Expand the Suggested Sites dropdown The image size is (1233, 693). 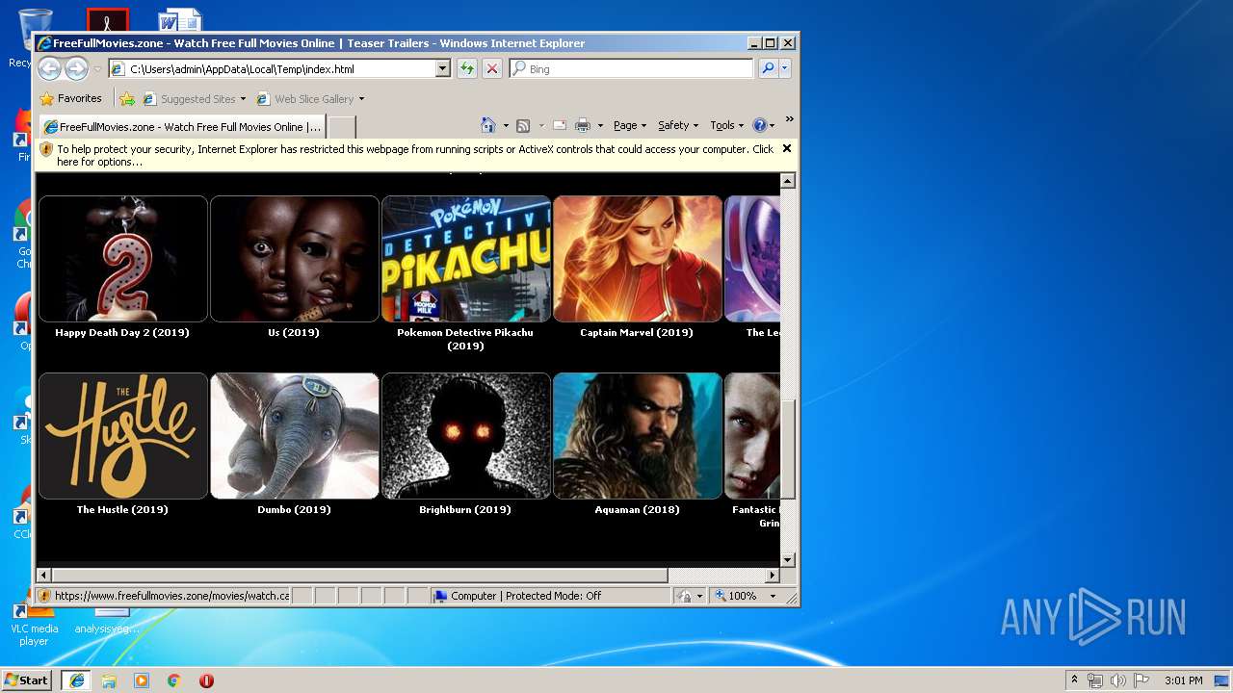coord(243,98)
